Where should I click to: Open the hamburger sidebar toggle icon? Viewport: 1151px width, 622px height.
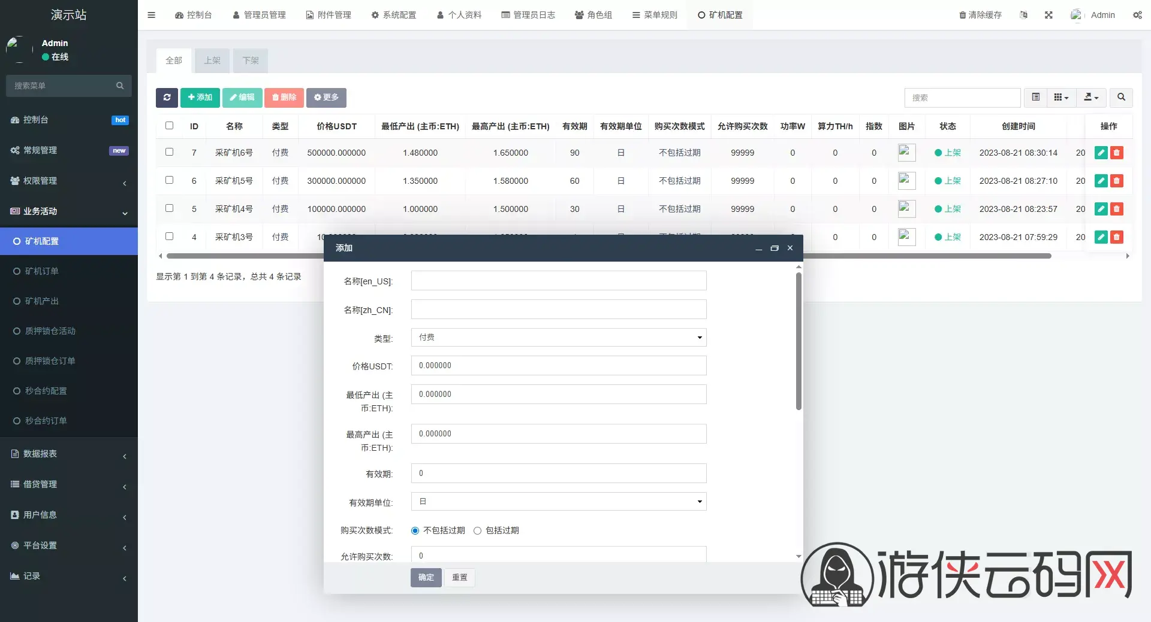[152, 15]
